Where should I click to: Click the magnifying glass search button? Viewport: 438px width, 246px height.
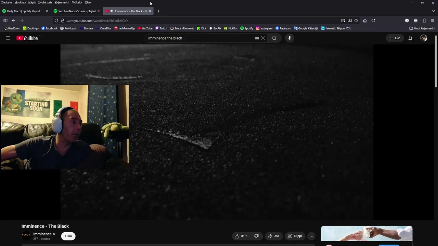(274, 38)
